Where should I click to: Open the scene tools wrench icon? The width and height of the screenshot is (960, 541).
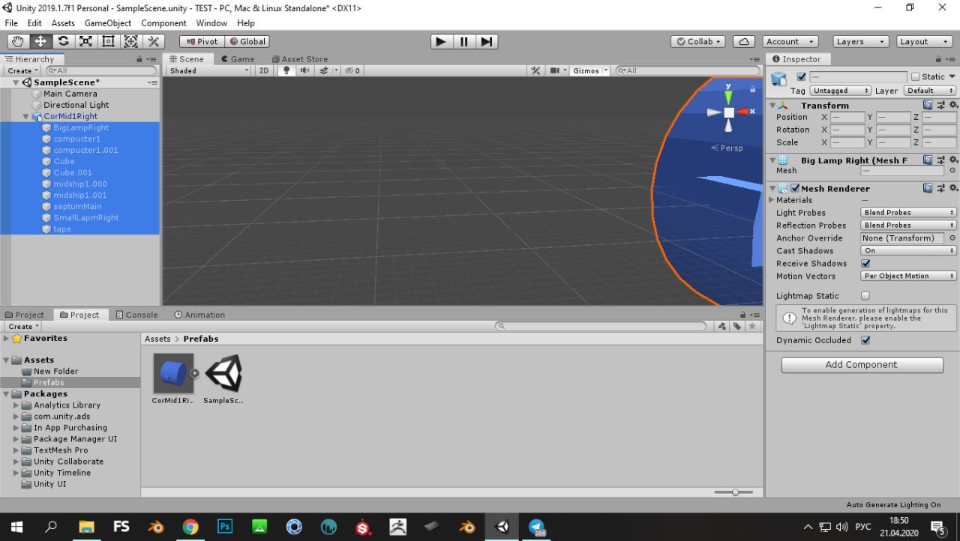pos(535,70)
